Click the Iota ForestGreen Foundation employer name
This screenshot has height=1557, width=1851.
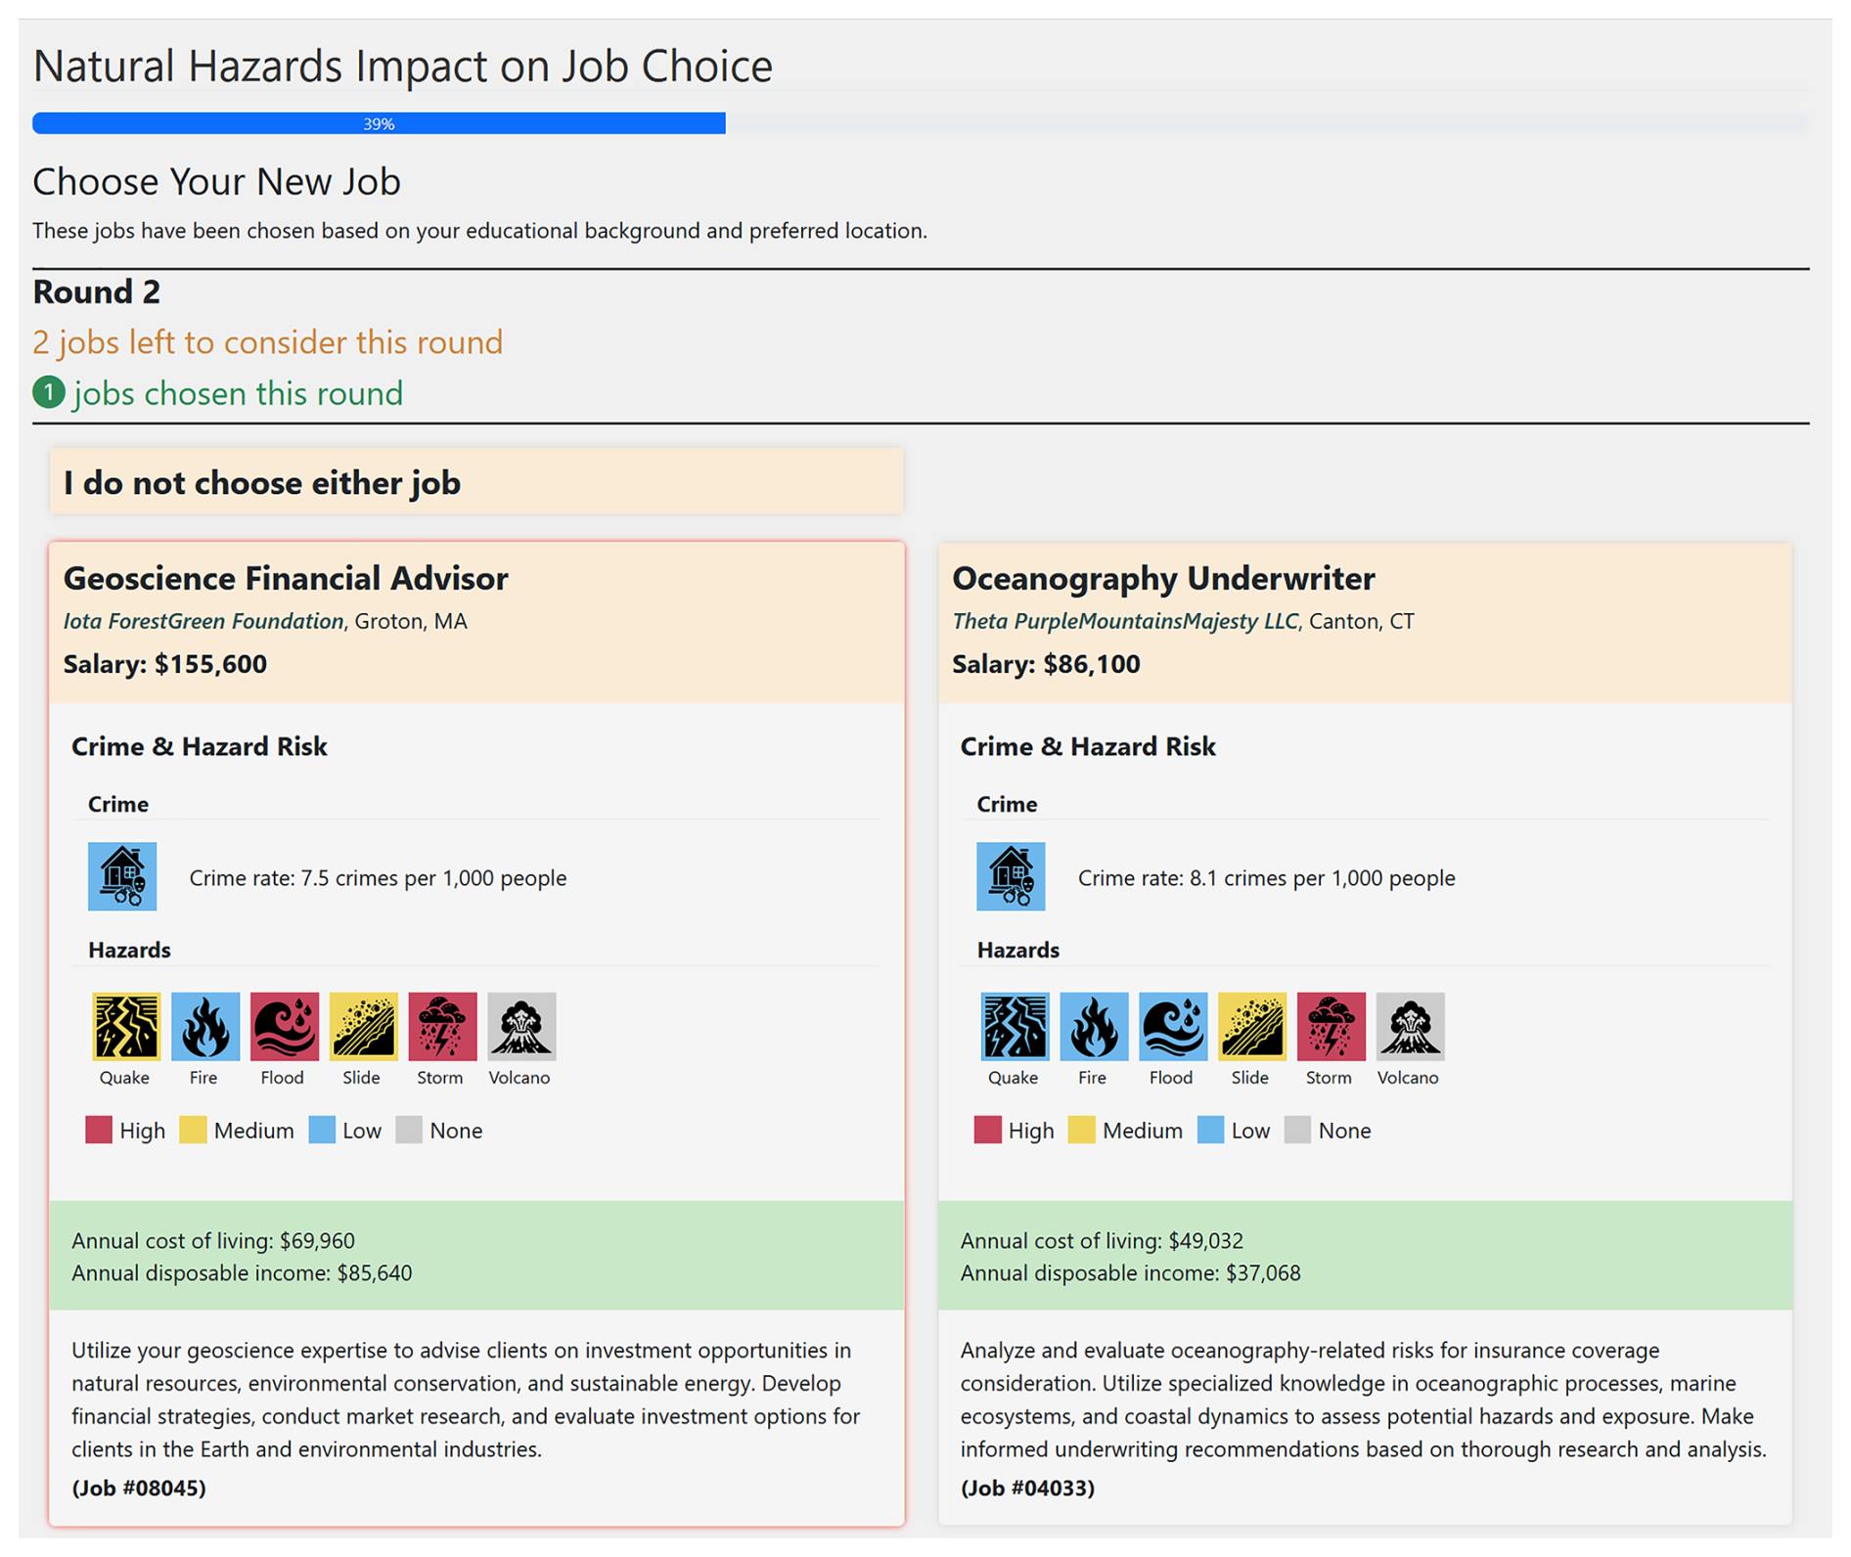coord(203,621)
